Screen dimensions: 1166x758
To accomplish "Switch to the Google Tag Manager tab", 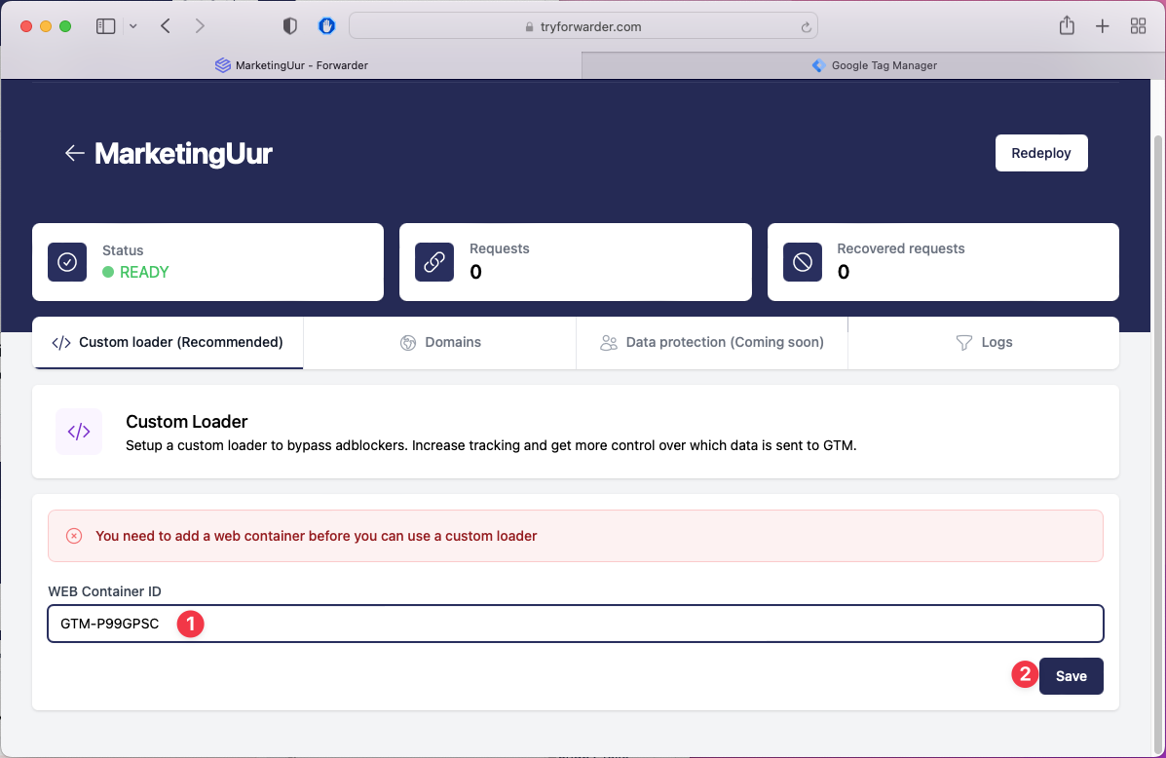I will coord(874,65).
